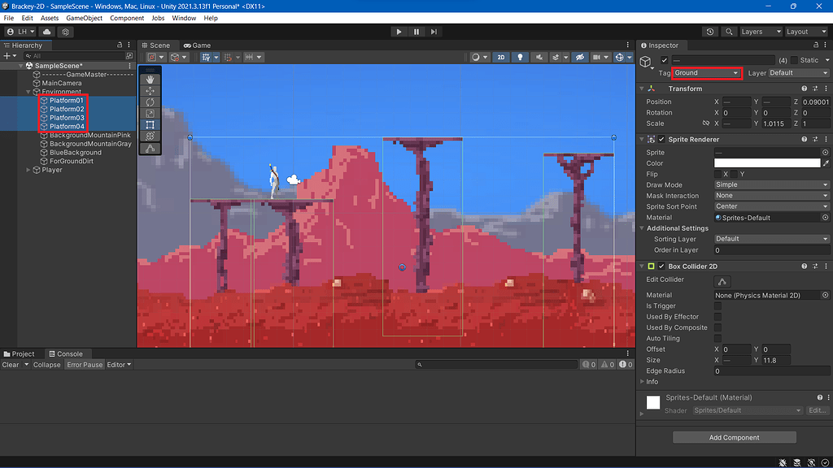Open the Transform component settings gear
The image size is (833, 468).
[824, 89]
